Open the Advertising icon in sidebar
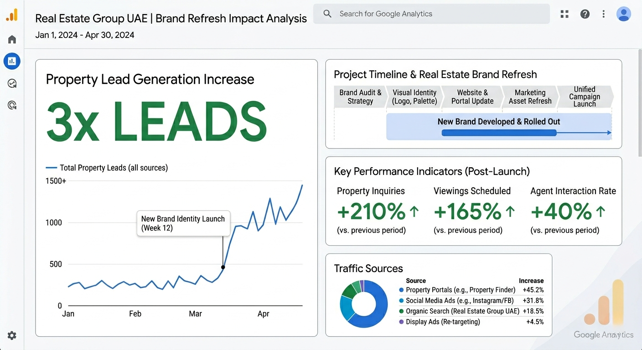Screen dimensions: 642x350 (12, 105)
